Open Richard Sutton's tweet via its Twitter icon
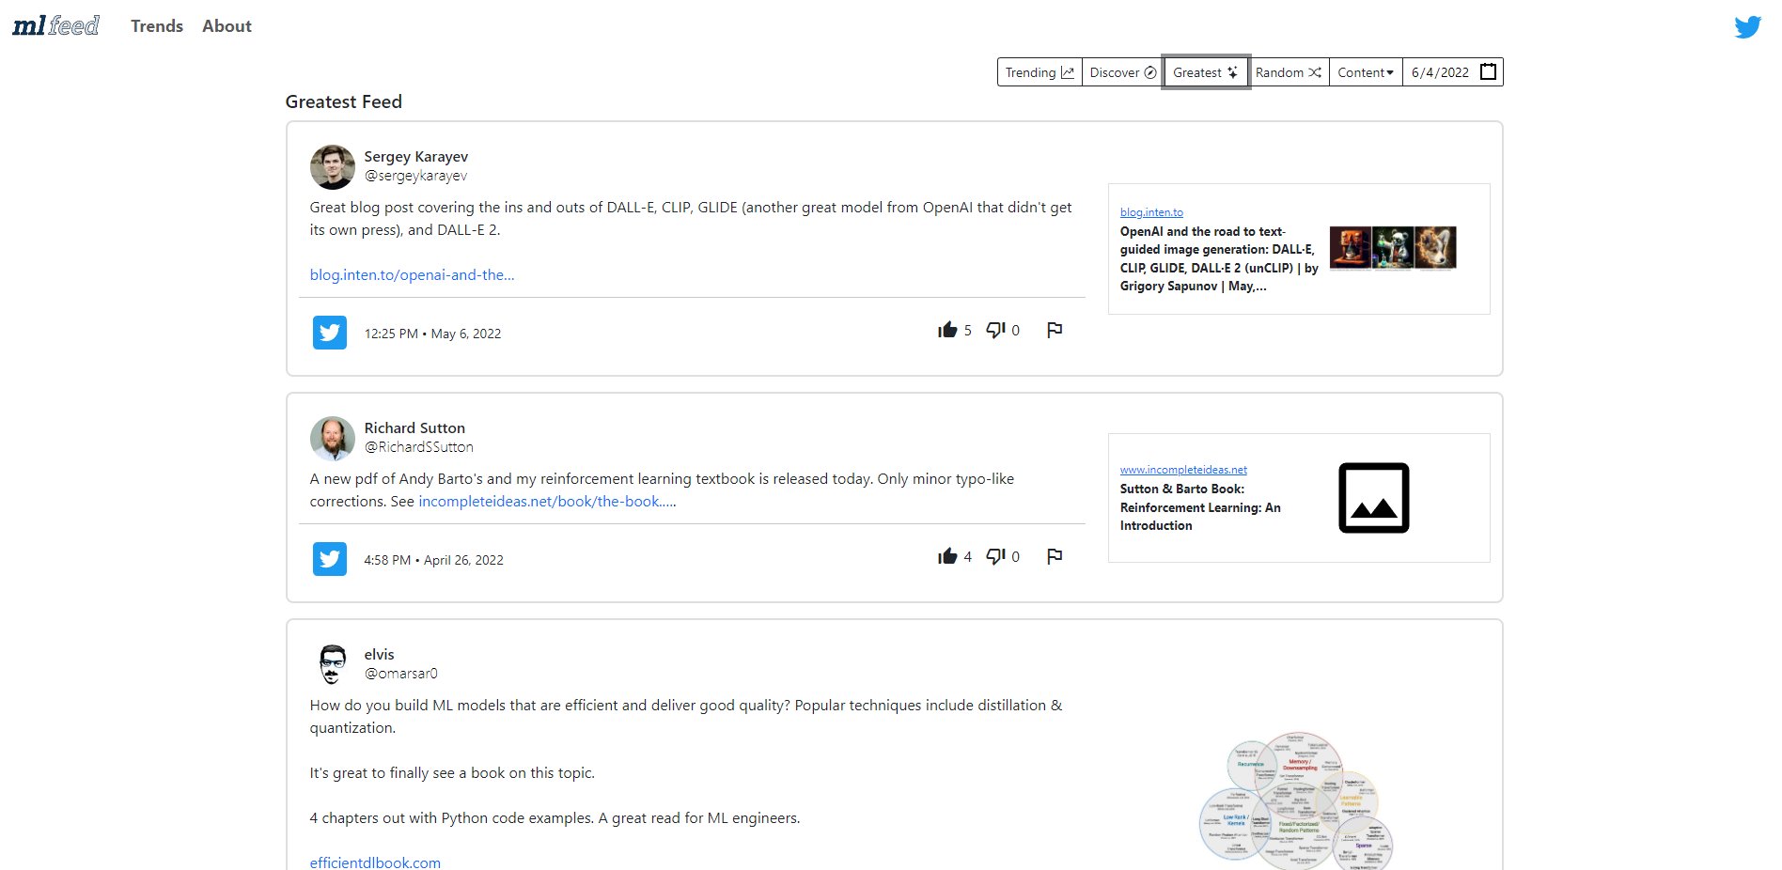Screen dimensions: 1782x870 click(329, 558)
